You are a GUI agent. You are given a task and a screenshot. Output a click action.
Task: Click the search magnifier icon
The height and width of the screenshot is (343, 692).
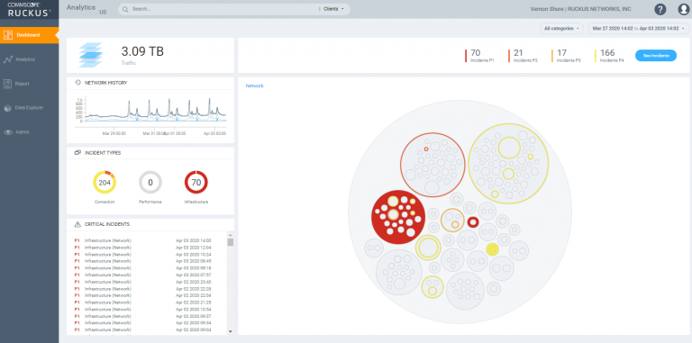pyautogui.click(x=125, y=9)
